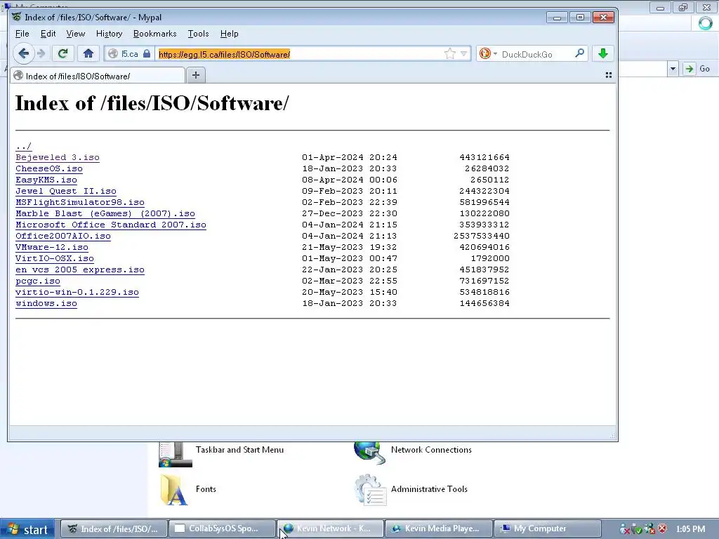This screenshot has height=539, width=719.
Task: Open the File menu
Action: click(x=22, y=34)
